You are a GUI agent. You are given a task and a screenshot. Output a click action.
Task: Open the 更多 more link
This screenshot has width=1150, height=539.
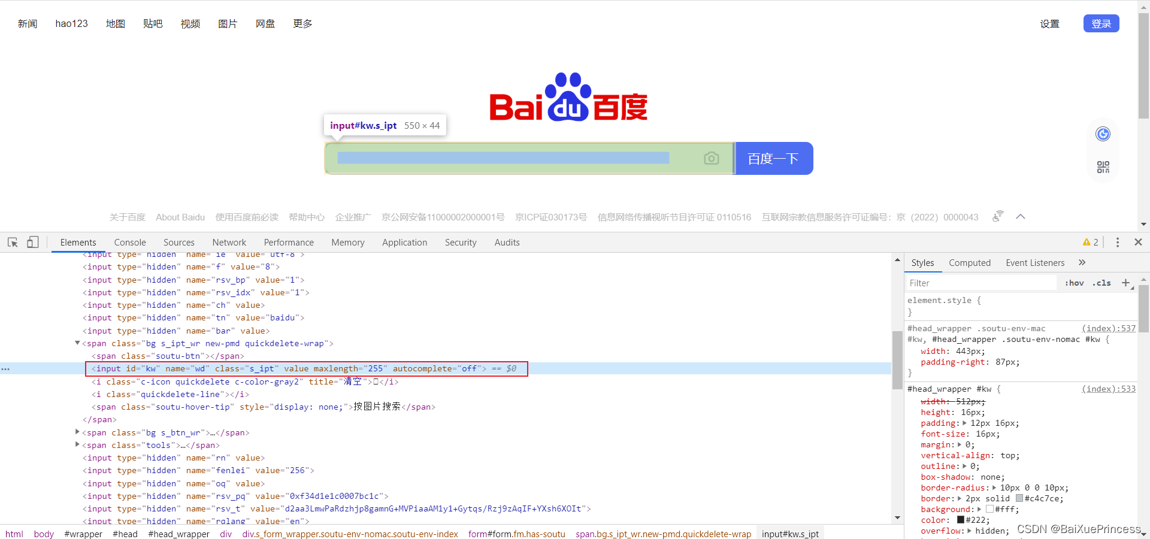click(302, 23)
